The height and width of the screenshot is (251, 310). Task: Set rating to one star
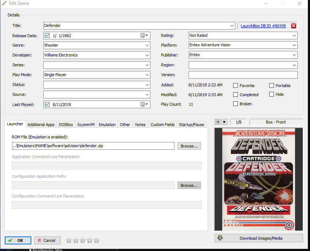pyautogui.click(x=69, y=240)
